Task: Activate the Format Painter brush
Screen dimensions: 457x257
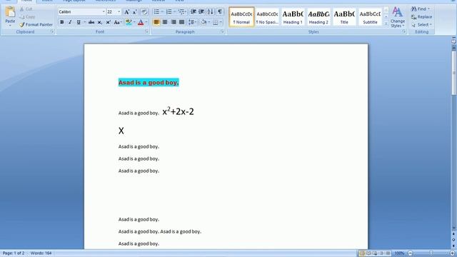Action: pos(36,25)
